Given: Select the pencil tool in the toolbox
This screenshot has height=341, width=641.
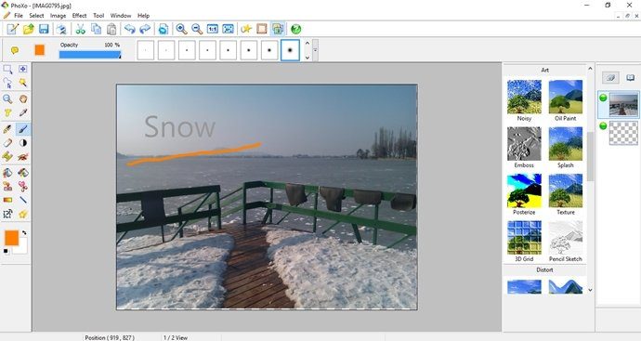Looking at the screenshot, I should click(7, 129).
